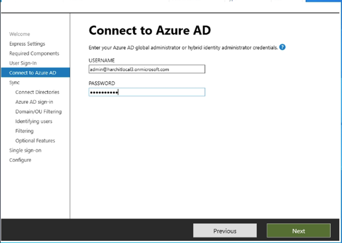This screenshot has height=243, width=342.
Task: Select Domain/OU Filtering step
Action: pyautogui.click(x=38, y=112)
